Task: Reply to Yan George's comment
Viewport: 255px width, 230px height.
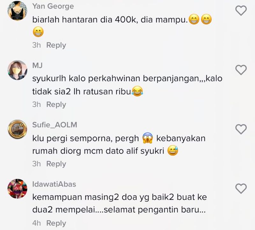Action: point(56,45)
